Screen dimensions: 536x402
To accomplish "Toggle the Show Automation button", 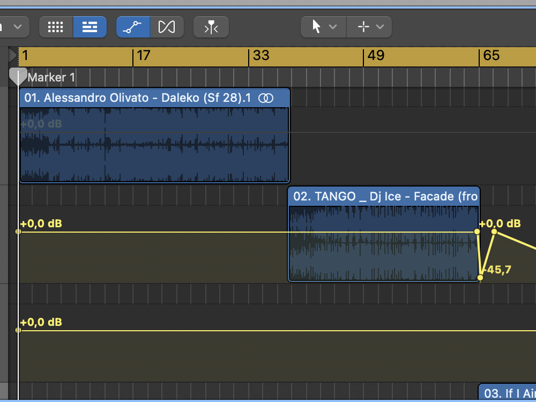I will click(132, 27).
